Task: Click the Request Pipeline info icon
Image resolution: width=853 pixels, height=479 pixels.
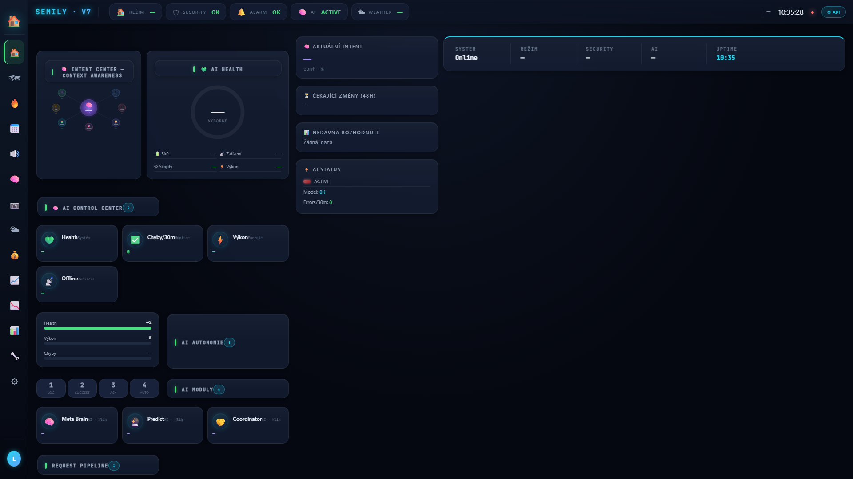Action: coord(114,466)
